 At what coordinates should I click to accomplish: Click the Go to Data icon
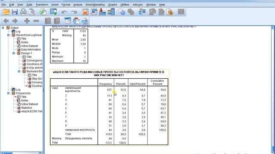click(x=85, y=12)
